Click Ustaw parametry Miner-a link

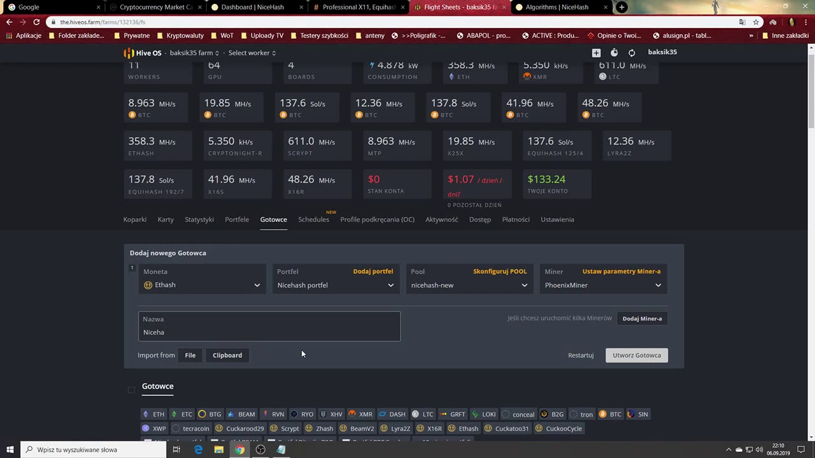click(x=621, y=271)
